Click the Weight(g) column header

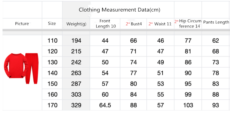pyautogui.click(x=76, y=24)
